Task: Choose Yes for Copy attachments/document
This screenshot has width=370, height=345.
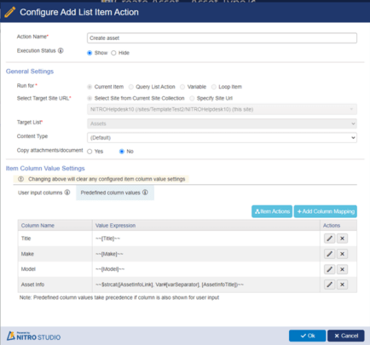Action: (x=90, y=152)
